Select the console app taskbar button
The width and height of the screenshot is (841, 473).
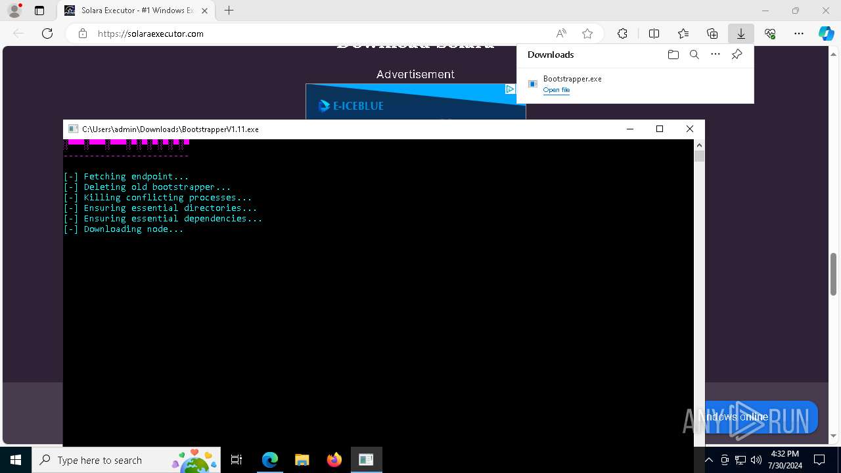coord(367,461)
